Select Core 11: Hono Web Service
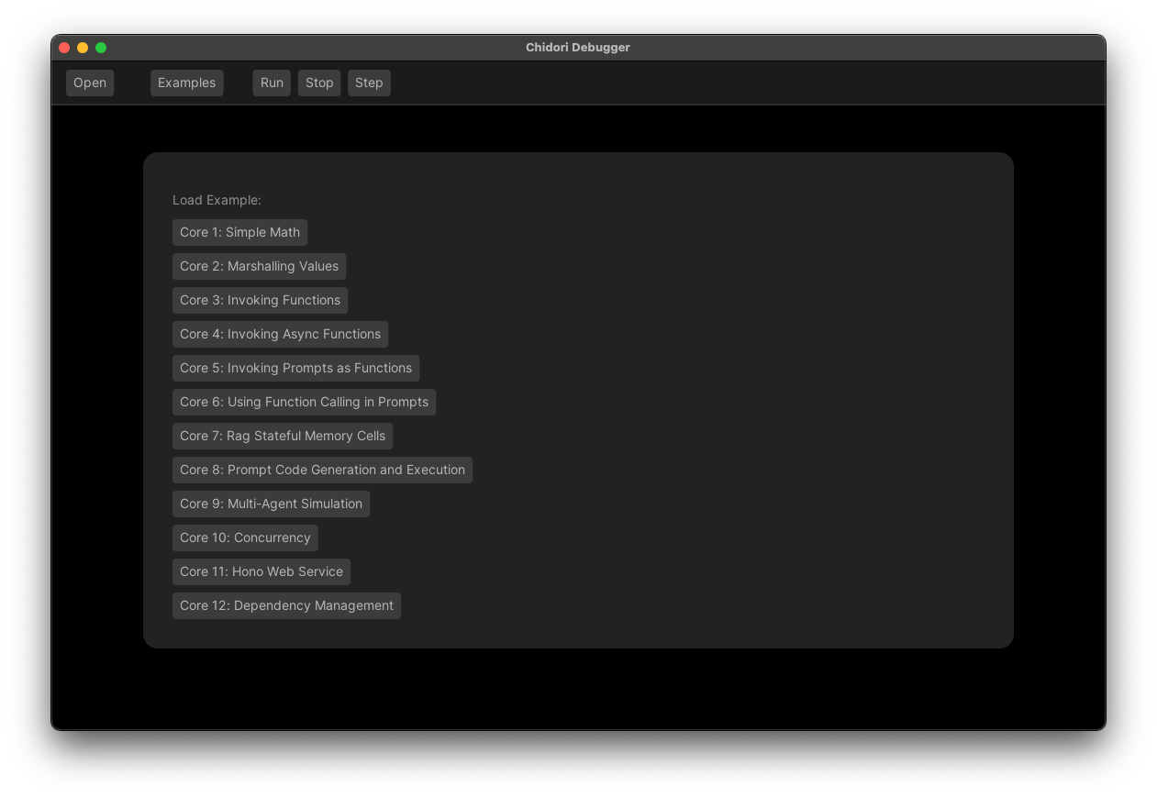Image resolution: width=1157 pixels, height=798 pixels. pyautogui.click(x=261, y=571)
